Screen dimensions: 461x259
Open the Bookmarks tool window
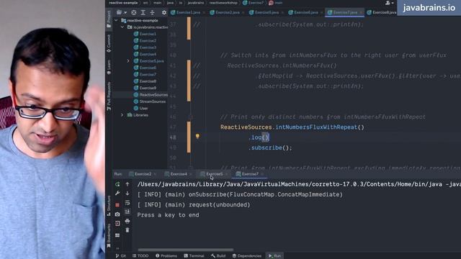[x=109, y=235]
